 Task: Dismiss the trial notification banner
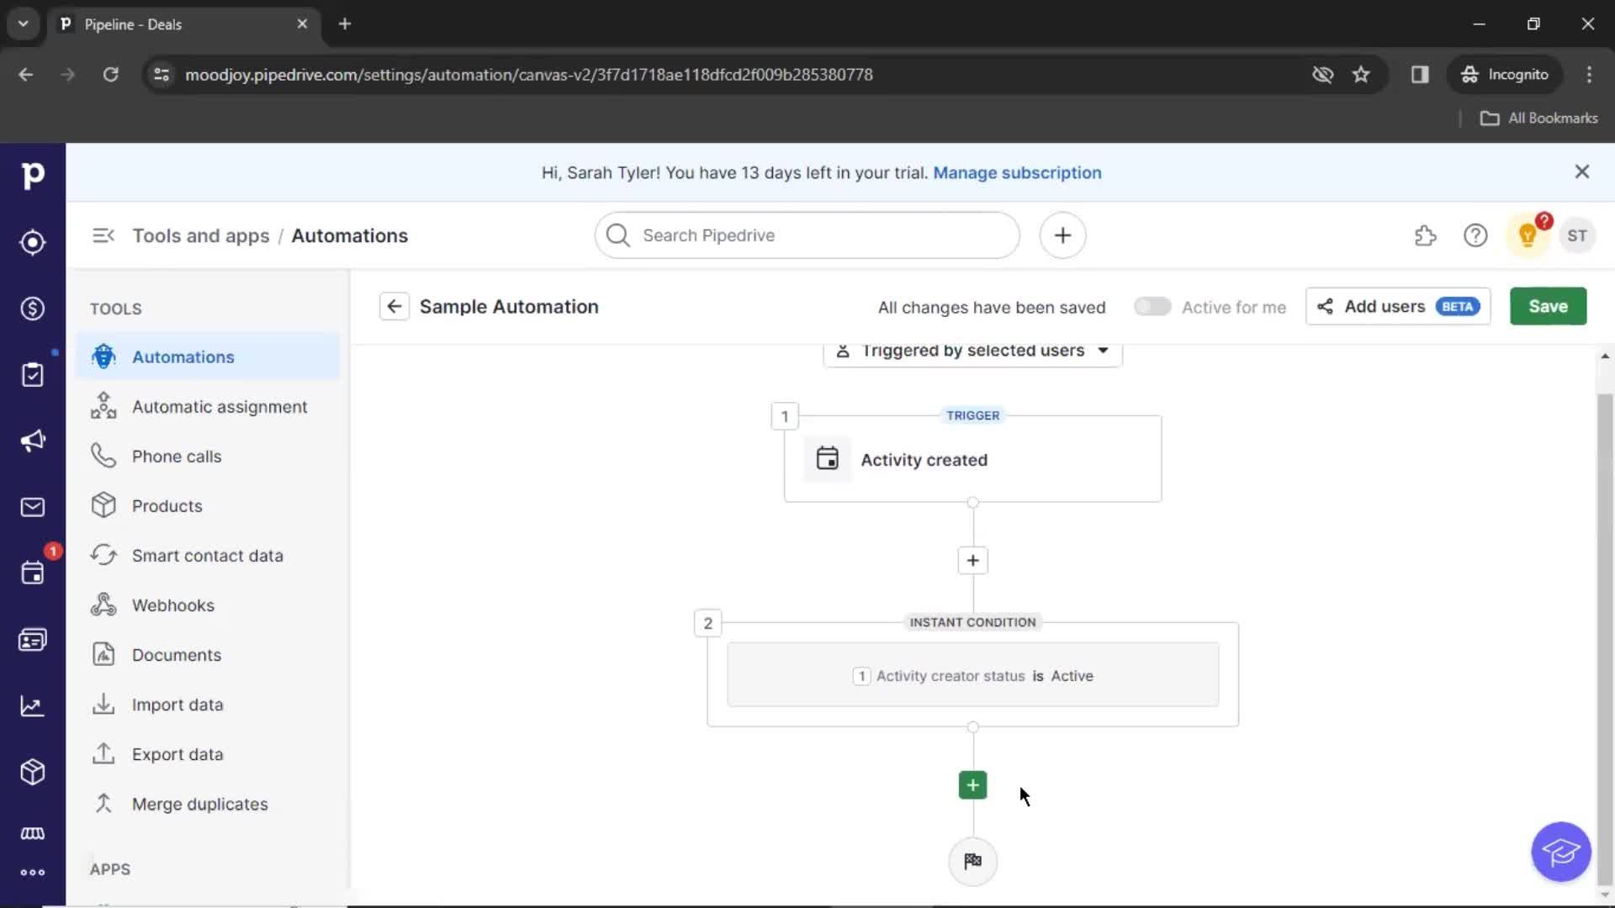point(1583,172)
